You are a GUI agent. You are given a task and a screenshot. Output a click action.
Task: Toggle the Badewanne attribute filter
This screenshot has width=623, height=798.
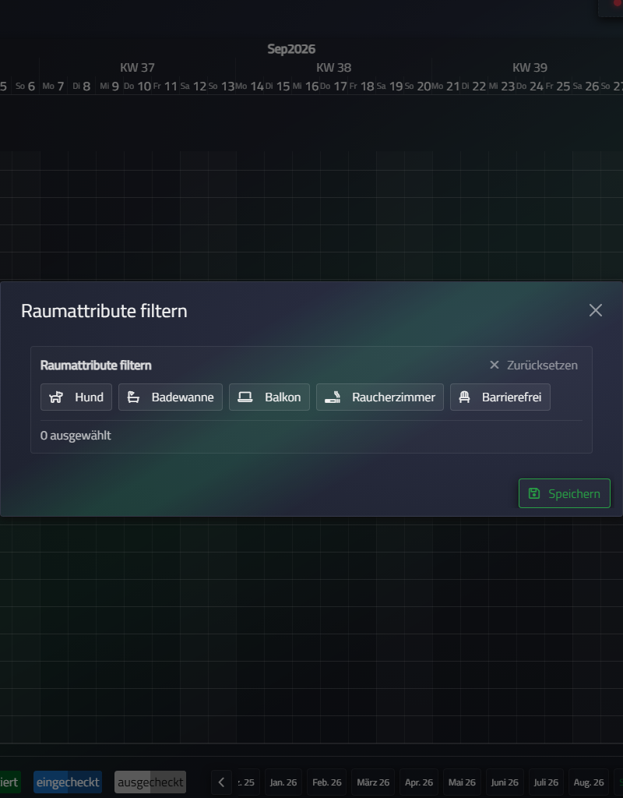(x=171, y=397)
